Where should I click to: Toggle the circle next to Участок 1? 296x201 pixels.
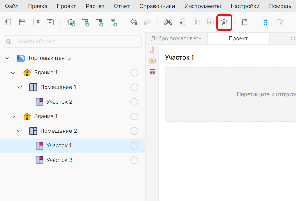tap(134, 146)
